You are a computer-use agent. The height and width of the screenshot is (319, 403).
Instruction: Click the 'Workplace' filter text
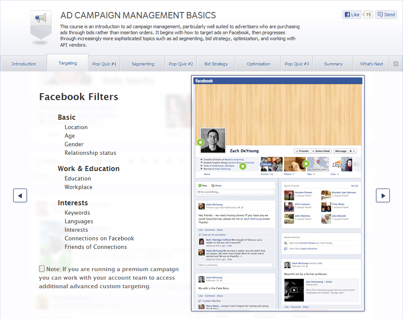(78, 187)
